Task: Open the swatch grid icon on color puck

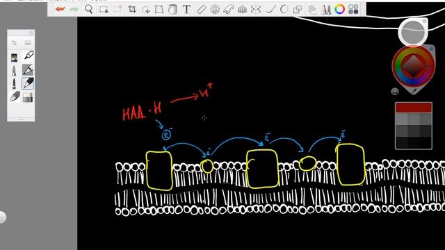Action: tap(431, 49)
